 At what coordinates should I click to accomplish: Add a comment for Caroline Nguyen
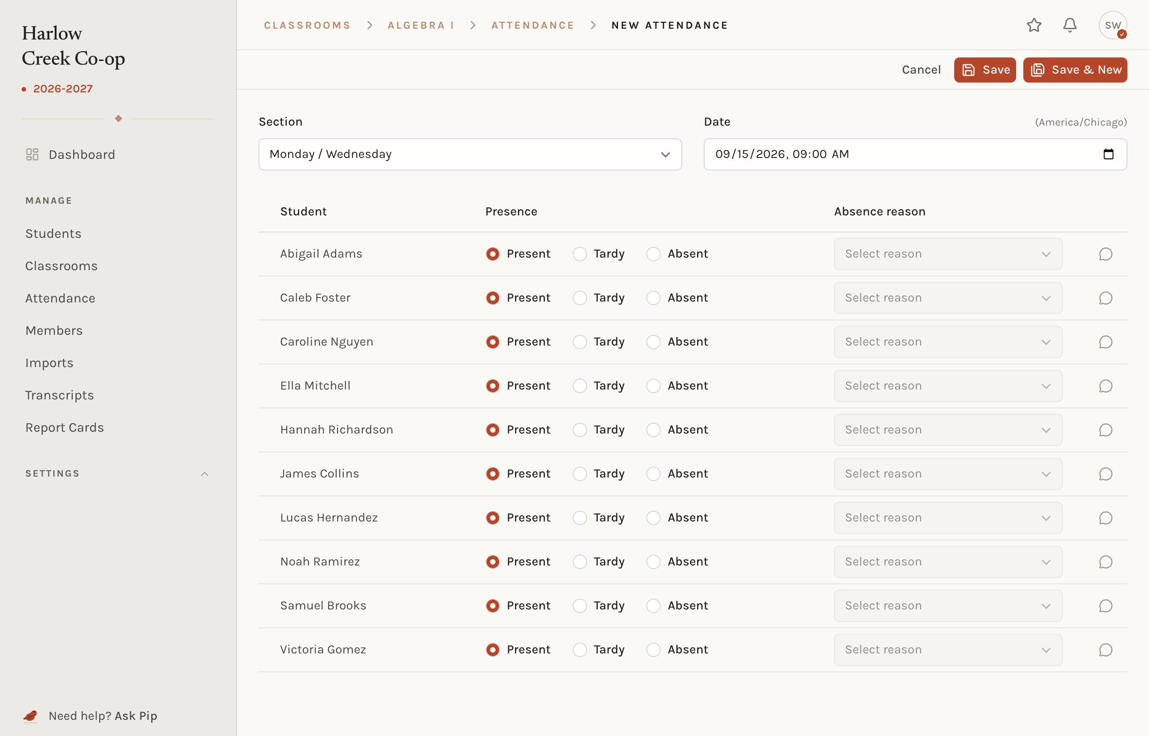point(1105,342)
